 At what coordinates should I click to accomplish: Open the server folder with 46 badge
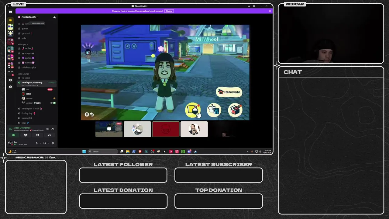(10, 65)
